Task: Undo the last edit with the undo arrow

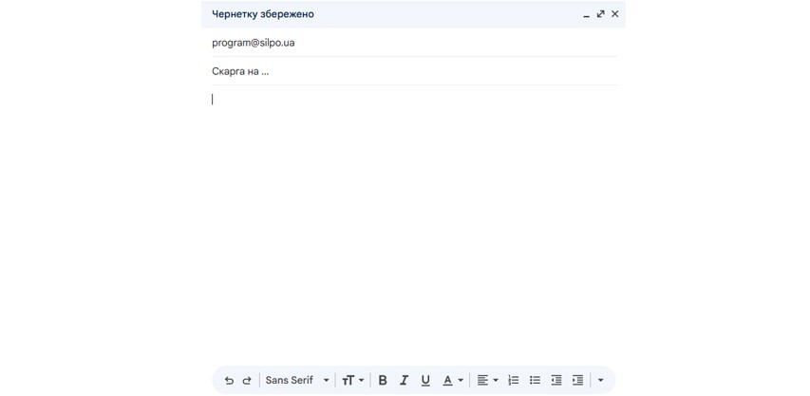Action: pyautogui.click(x=229, y=381)
